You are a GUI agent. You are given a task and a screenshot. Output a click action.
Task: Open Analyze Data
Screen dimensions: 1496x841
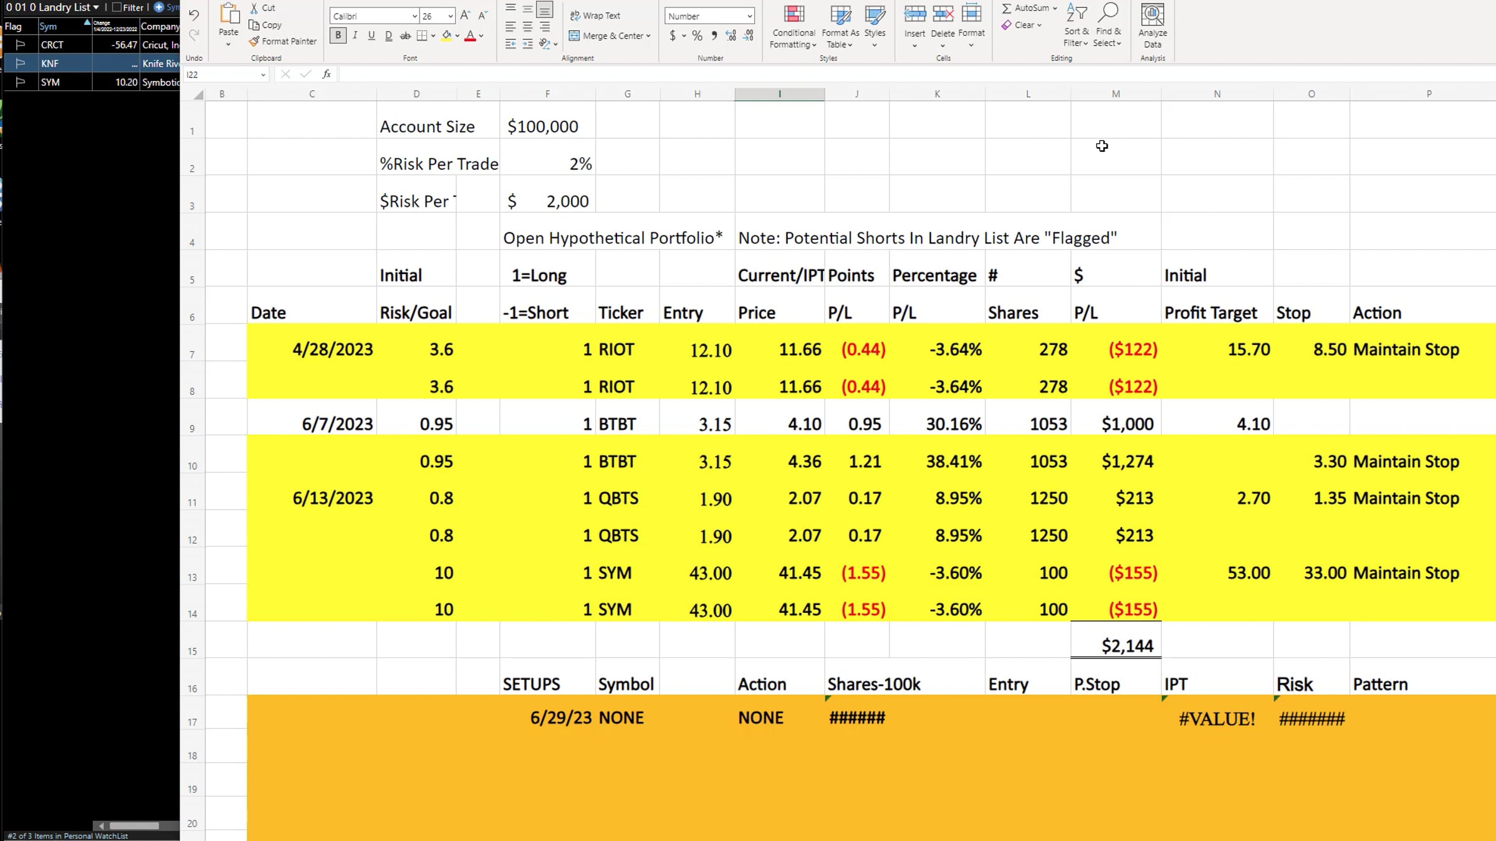click(1153, 26)
